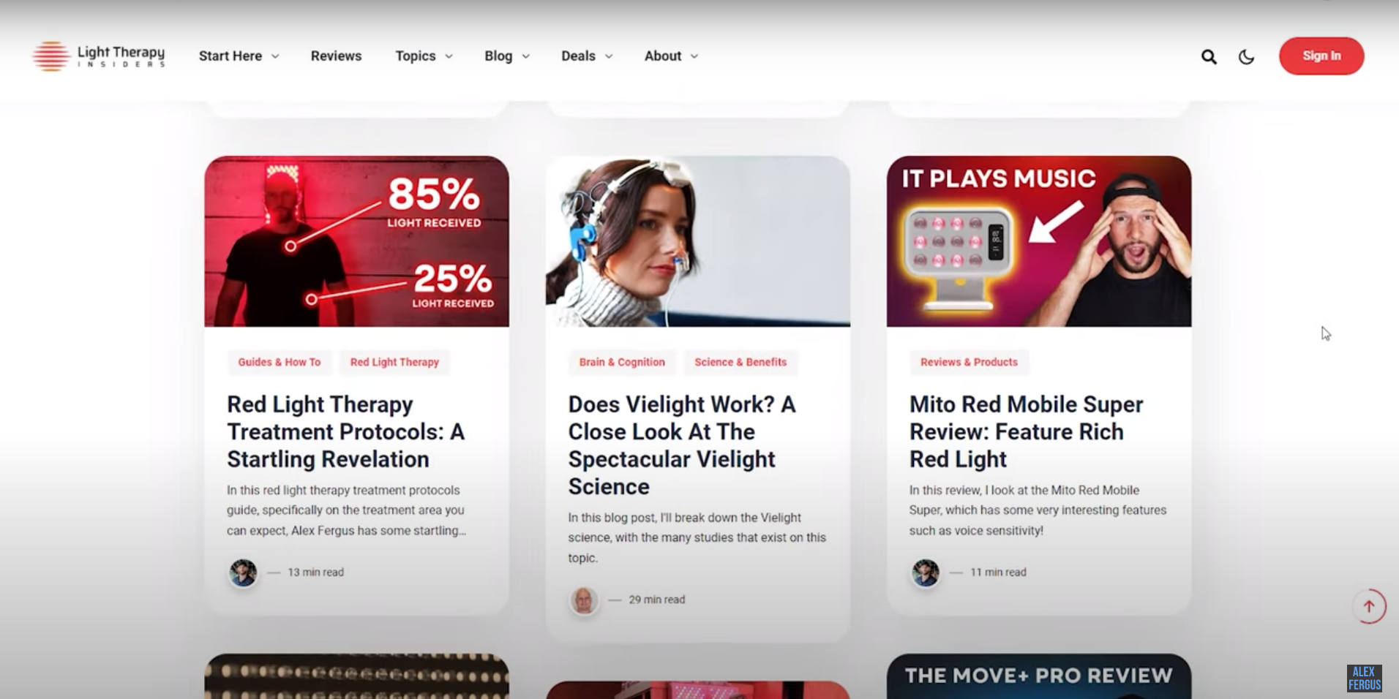Open the About menu
Viewport: 1399px width, 699px height.
pyautogui.click(x=663, y=56)
